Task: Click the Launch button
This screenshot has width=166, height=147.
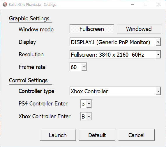Action: pyautogui.click(x=58, y=135)
